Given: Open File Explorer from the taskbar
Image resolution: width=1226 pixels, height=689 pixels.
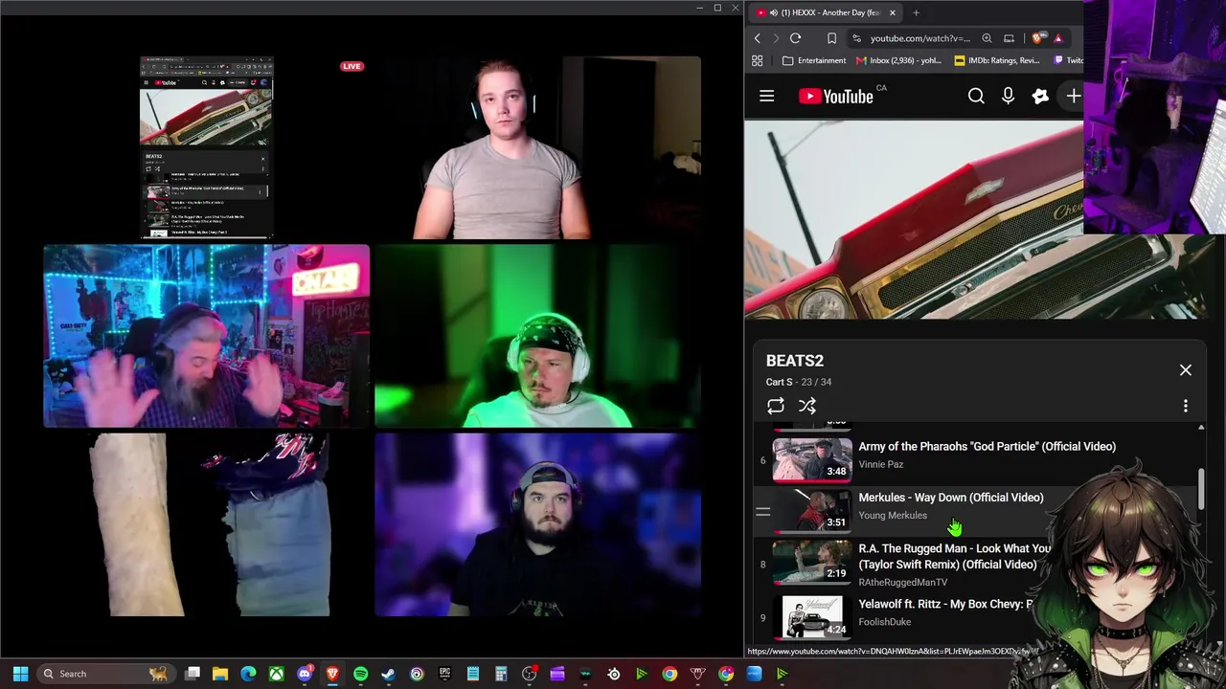Looking at the screenshot, I should 220,674.
